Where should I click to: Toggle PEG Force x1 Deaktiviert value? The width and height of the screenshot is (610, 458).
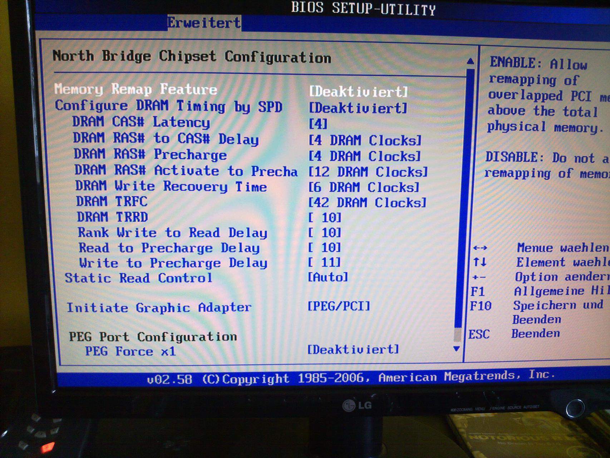tap(353, 349)
